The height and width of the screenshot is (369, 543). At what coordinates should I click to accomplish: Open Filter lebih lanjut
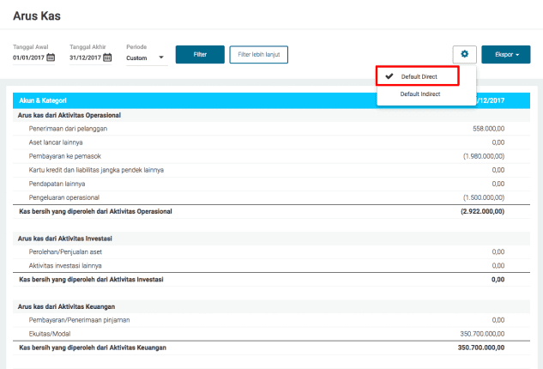click(x=259, y=54)
